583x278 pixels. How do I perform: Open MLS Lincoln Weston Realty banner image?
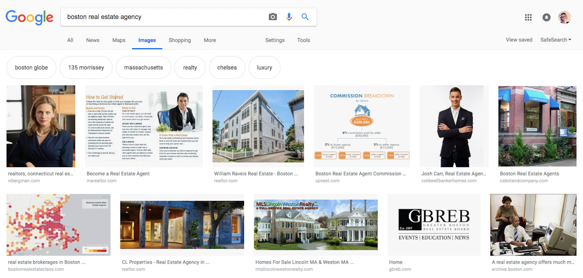316,225
